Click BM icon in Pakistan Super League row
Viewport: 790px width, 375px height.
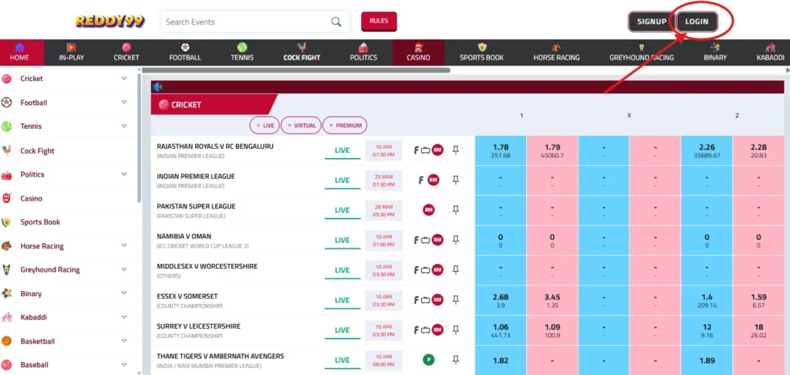[429, 210]
